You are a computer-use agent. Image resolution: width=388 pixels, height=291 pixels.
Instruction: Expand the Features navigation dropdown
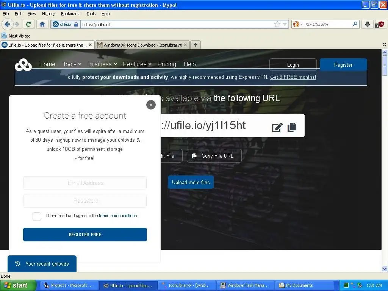(137, 64)
